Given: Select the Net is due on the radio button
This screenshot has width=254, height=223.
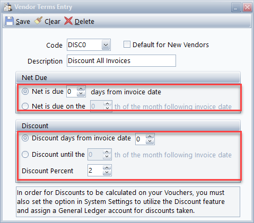Looking at the screenshot, I should point(25,106).
